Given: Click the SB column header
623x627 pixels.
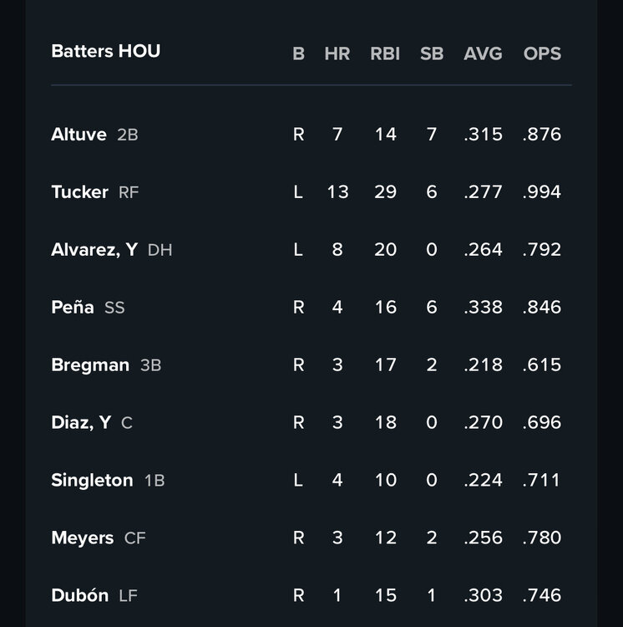Looking at the screenshot, I should 432,54.
